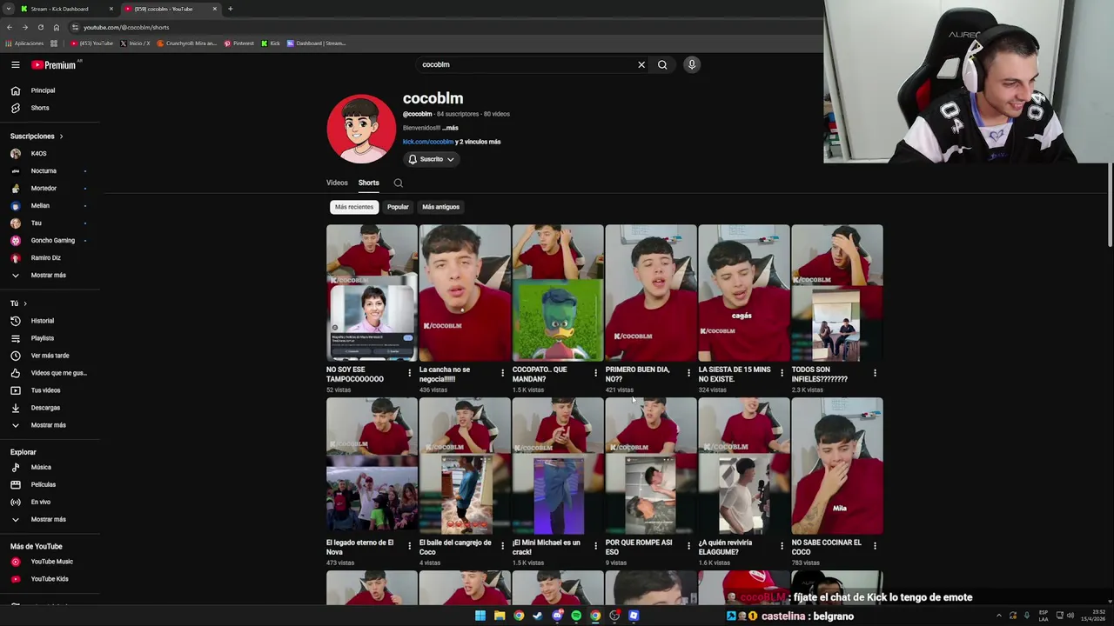Expand the Tú section header

pos(18,303)
